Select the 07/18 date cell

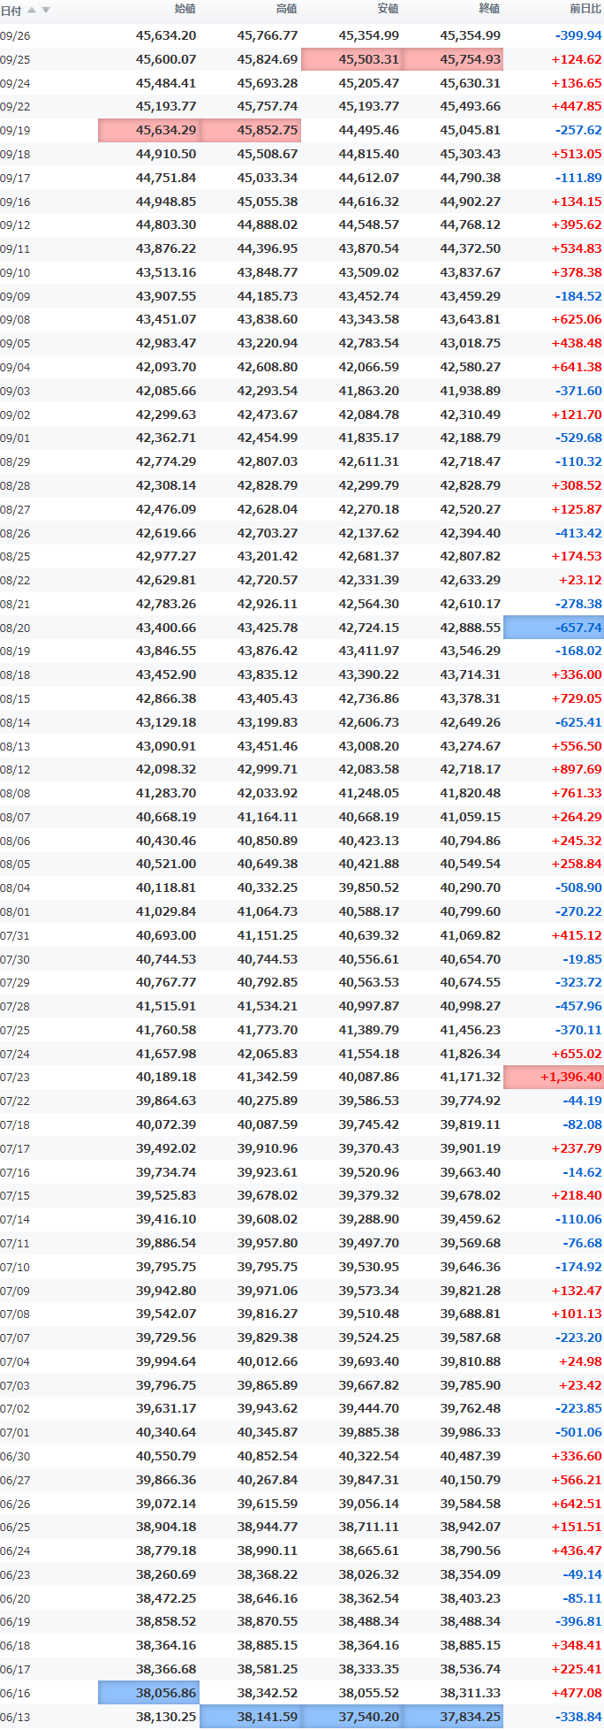pos(15,1125)
